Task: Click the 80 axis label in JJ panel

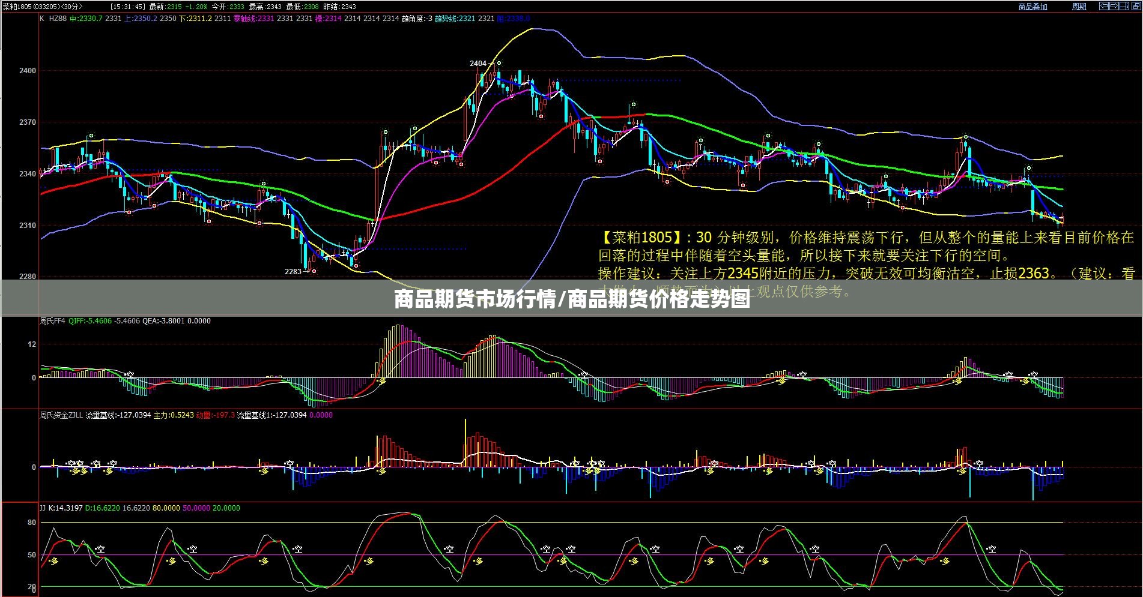Action: (x=32, y=523)
